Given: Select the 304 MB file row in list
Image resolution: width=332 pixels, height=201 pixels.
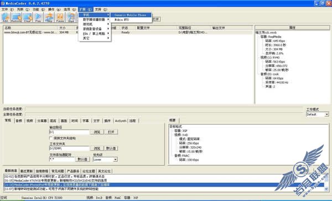Looking at the screenshot, I should [x=128, y=33].
